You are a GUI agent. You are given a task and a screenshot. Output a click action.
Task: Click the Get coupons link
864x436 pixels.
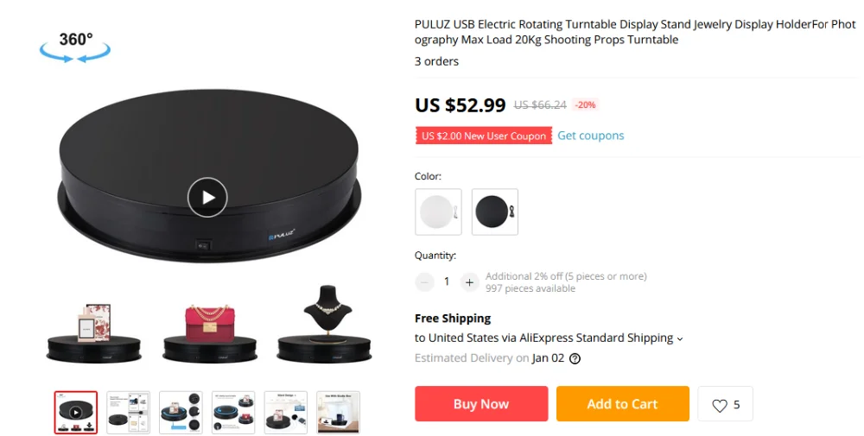[x=591, y=136]
